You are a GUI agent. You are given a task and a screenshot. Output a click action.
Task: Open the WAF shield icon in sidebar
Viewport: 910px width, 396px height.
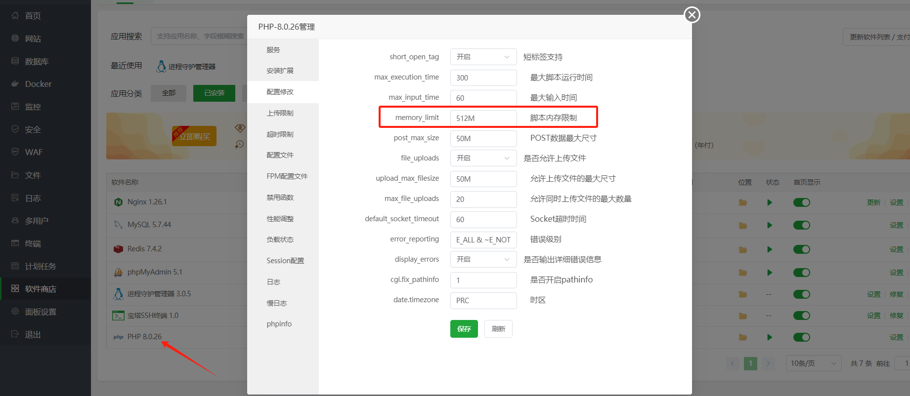click(15, 152)
